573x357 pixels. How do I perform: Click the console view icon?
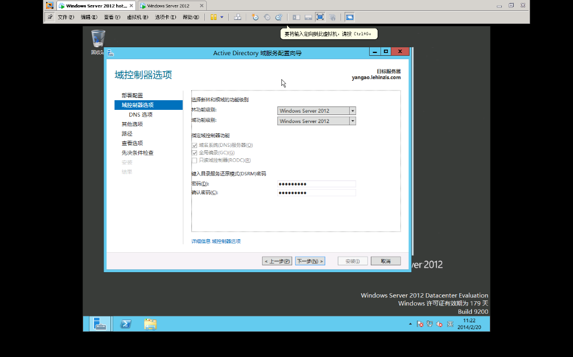click(x=350, y=17)
